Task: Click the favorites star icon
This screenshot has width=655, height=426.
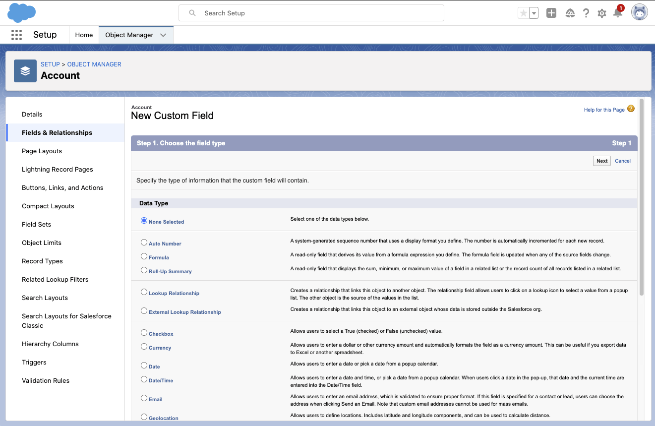Action: coord(523,13)
